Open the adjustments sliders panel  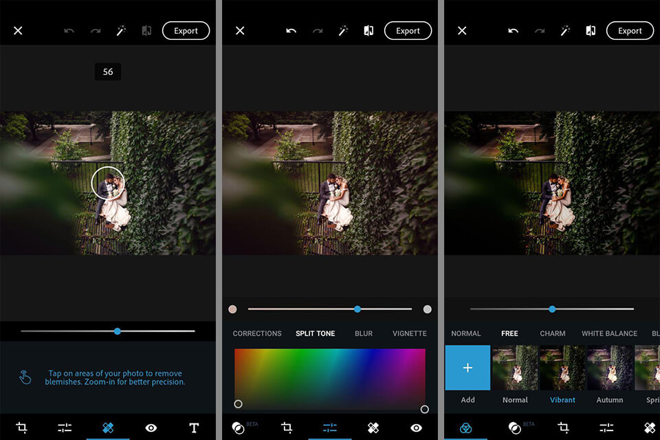tap(65, 427)
